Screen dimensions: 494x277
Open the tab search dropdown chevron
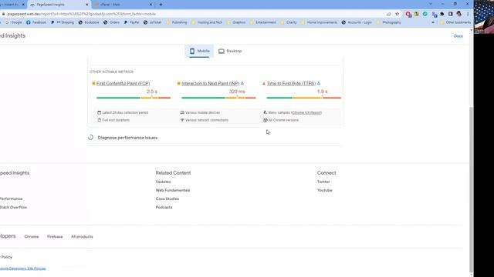coord(431,4)
